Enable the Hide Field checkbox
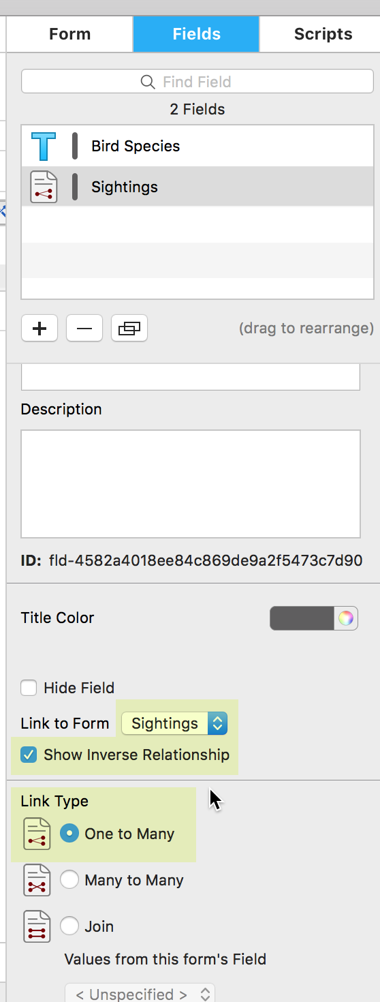The height and width of the screenshot is (1002, 380). pyautogui.click(x=29, y=688)
